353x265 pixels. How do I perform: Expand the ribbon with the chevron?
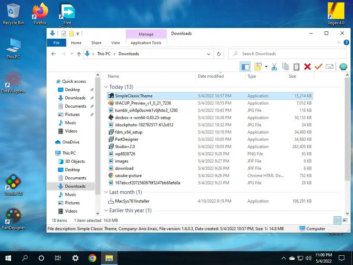(339, 42)
